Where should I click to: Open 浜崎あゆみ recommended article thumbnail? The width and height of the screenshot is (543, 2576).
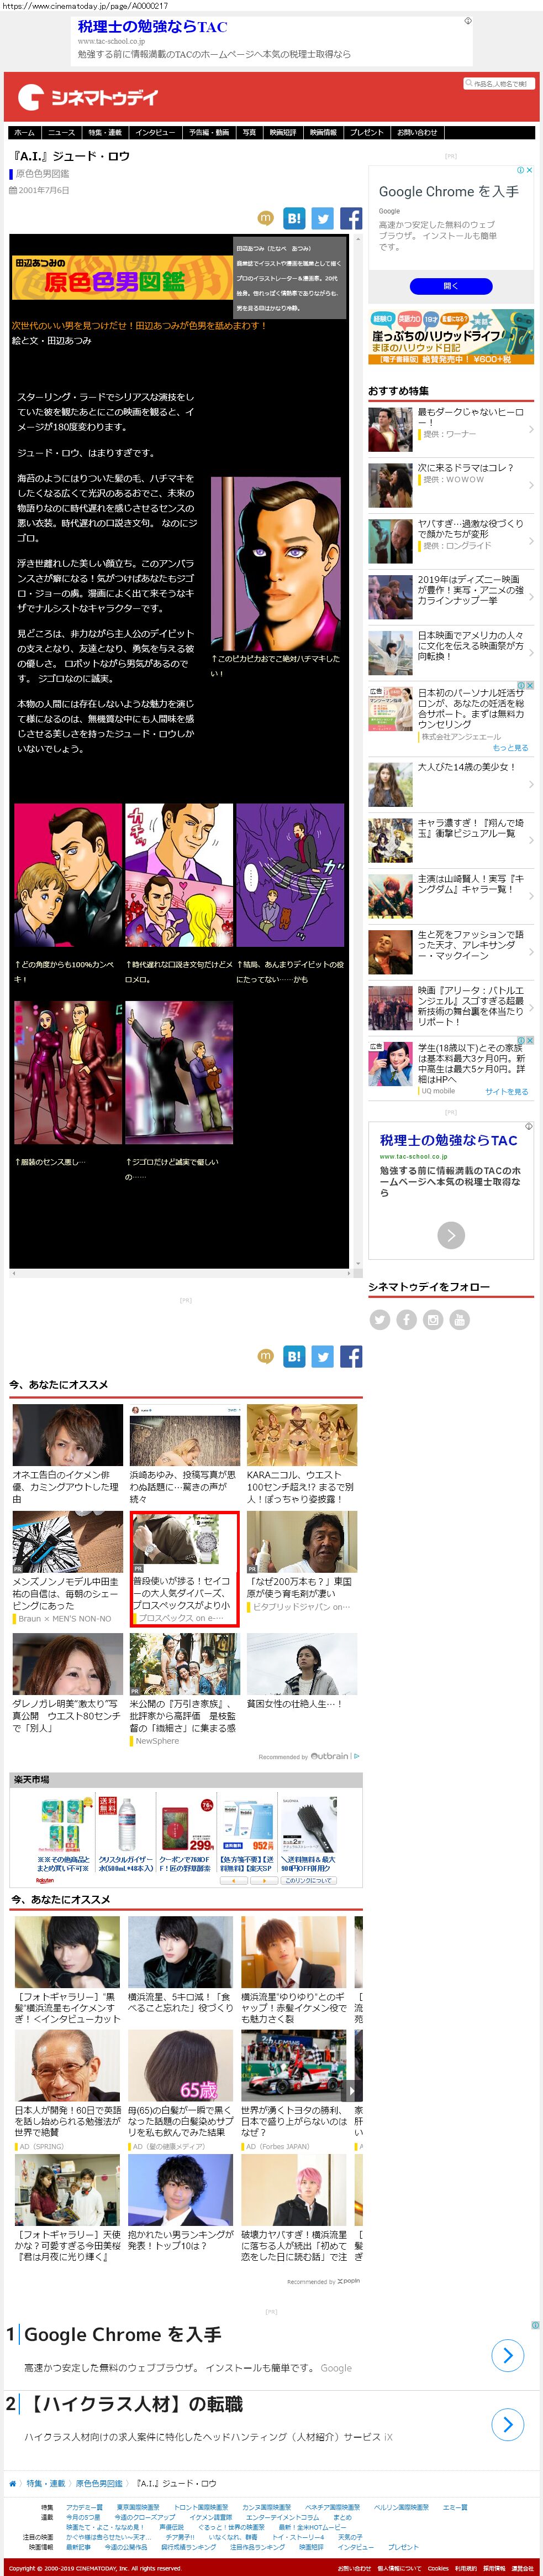coord(184,1435)
